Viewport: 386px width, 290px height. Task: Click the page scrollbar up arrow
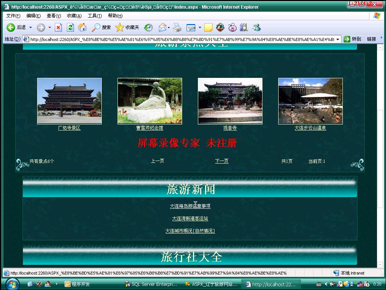point(380,47)
